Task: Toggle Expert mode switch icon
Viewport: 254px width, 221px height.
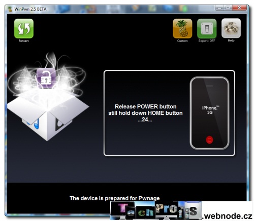Action: [207, 28]
